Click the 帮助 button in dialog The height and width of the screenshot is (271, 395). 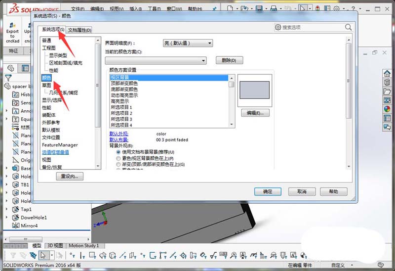[334, 191]
